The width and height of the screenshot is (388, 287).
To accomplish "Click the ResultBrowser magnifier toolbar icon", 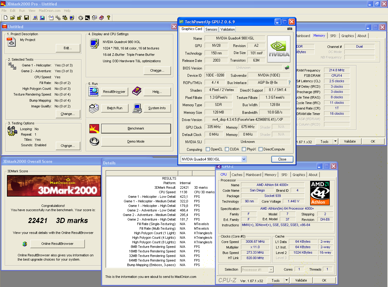I will [x=42, y=18].
